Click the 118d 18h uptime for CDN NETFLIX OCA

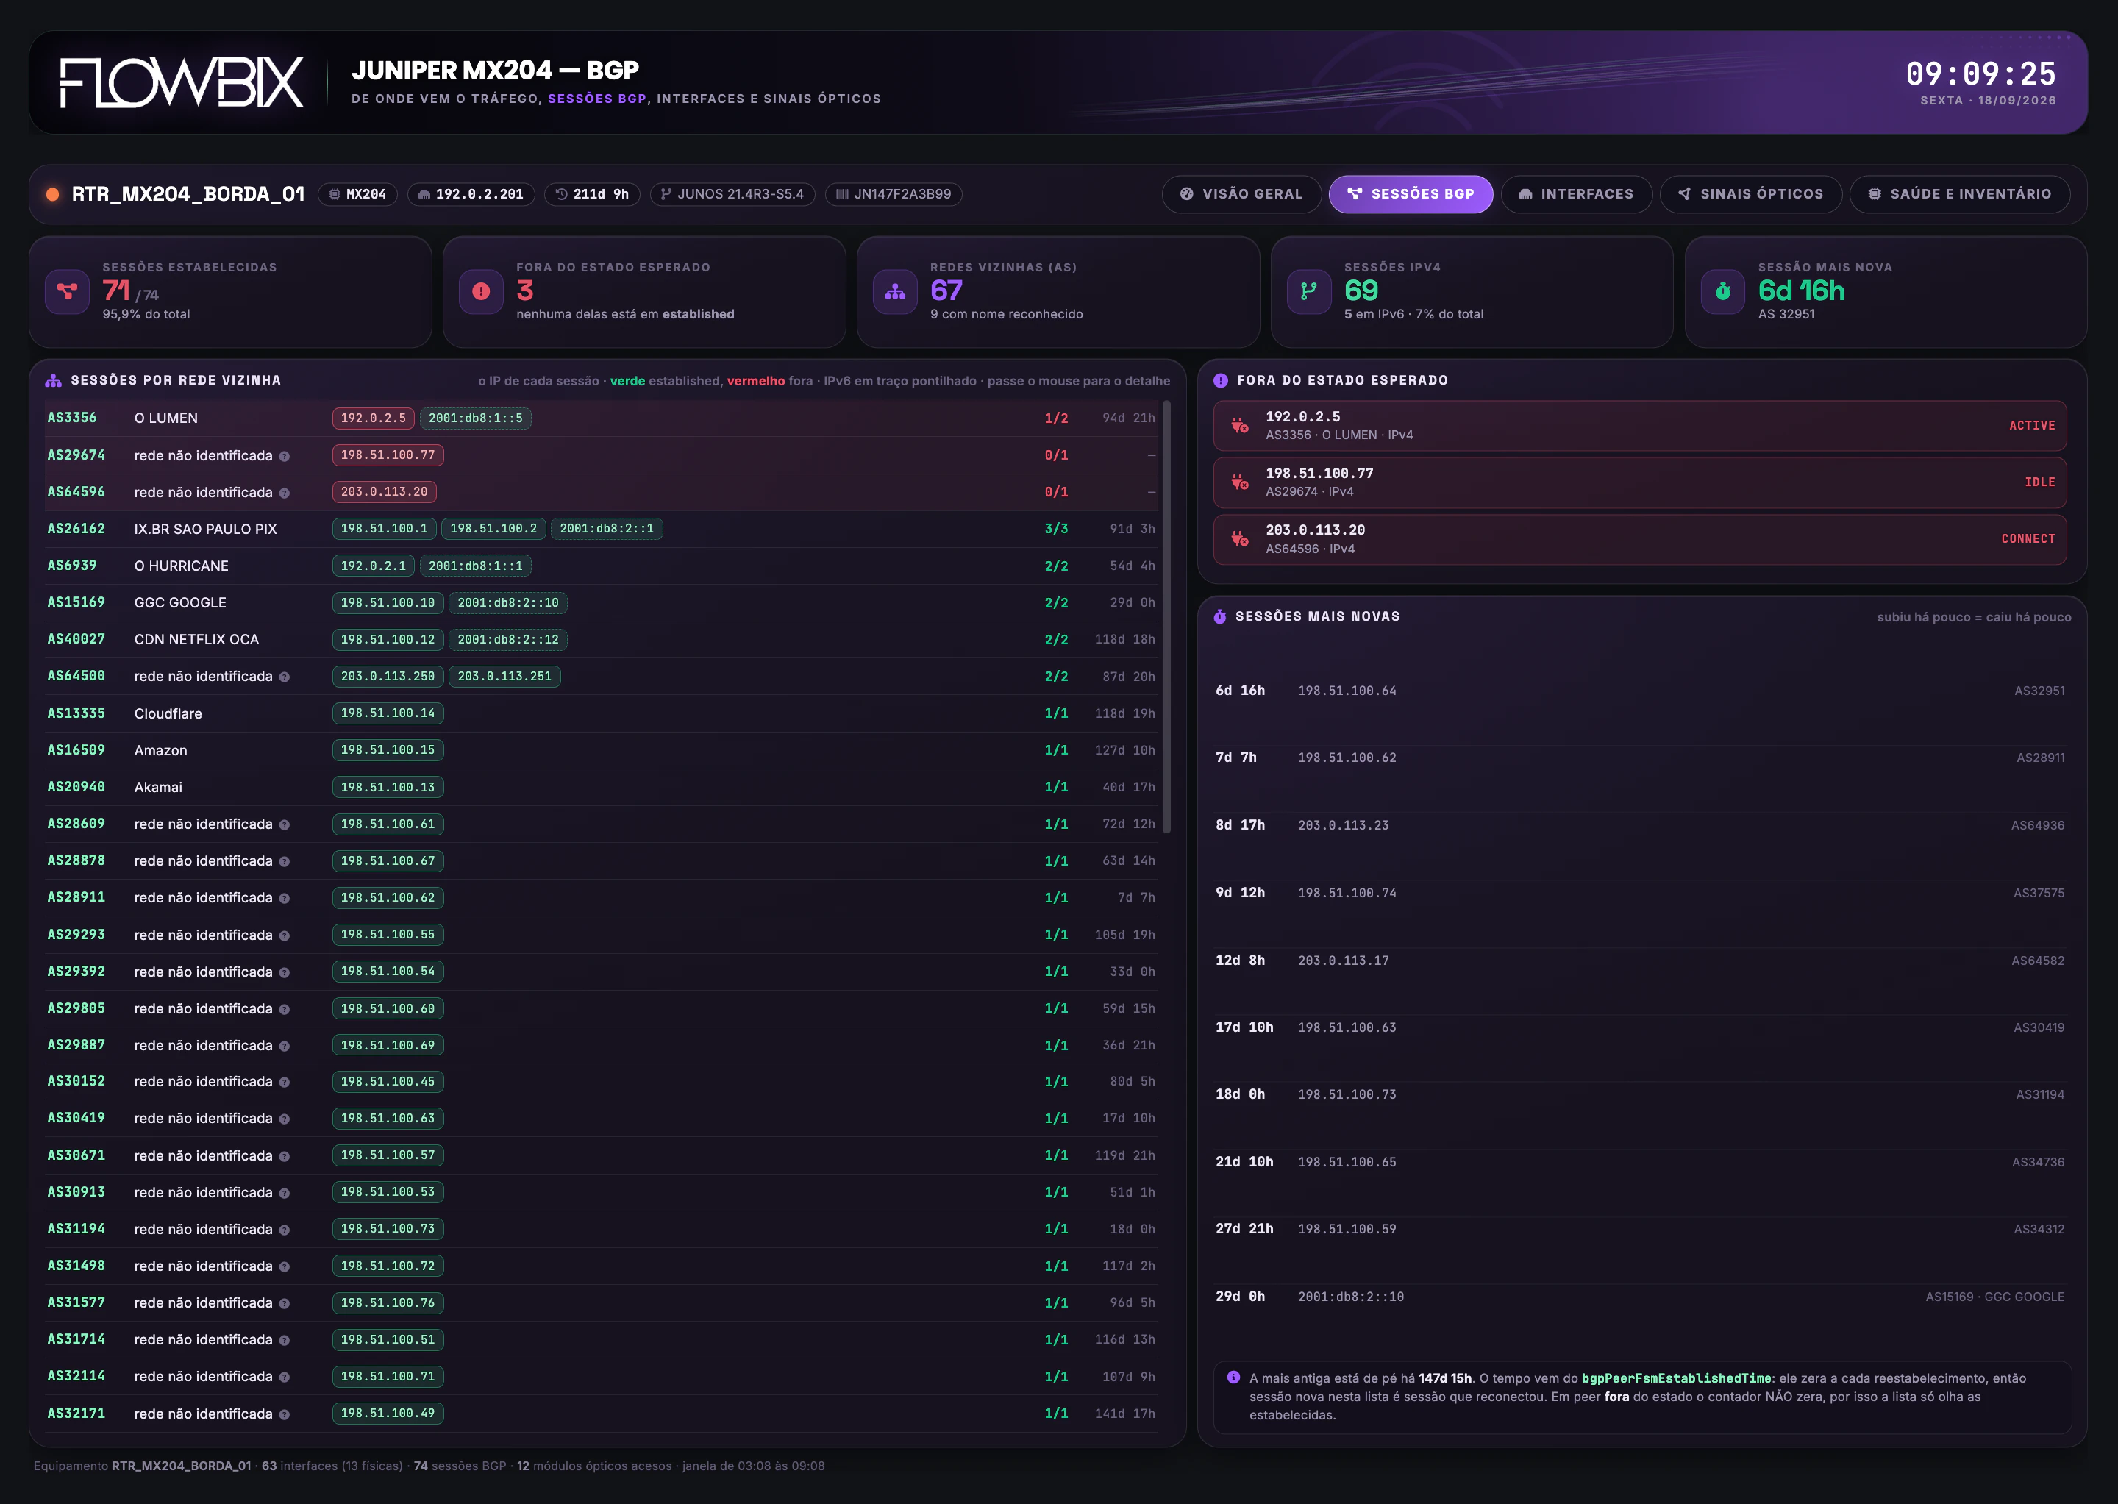coord(1124,640)
